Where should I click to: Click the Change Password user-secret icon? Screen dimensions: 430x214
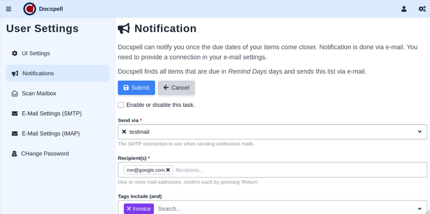(x=14, y=154)
